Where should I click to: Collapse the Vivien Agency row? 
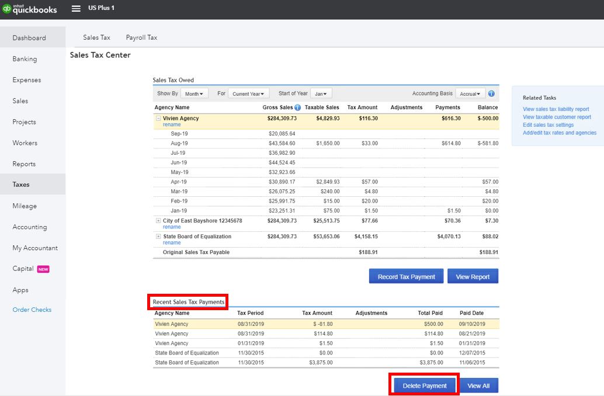pyautogui.click(x=158, y=118)
